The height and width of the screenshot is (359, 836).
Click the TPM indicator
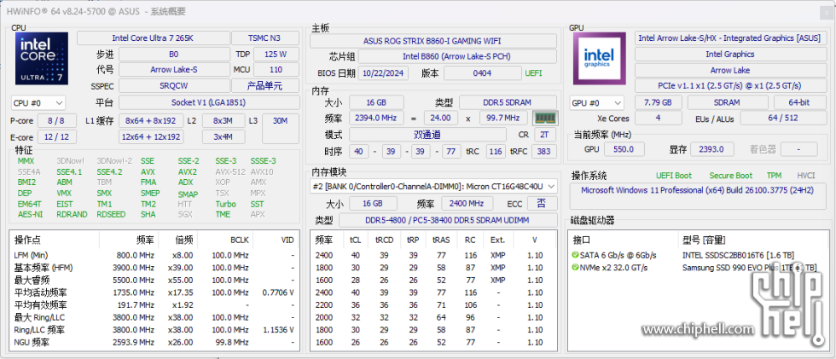click(775, 176)
